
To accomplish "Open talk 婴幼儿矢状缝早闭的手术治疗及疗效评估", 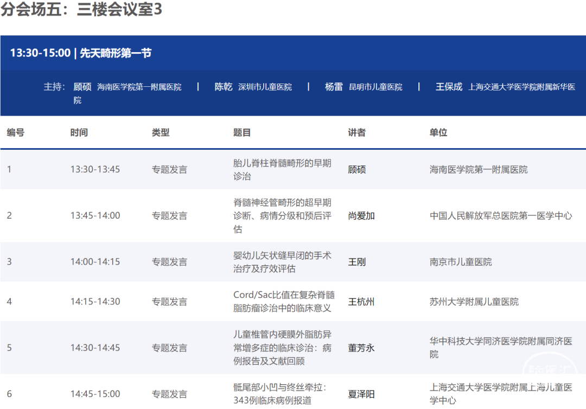I will (x=282, y=262).
